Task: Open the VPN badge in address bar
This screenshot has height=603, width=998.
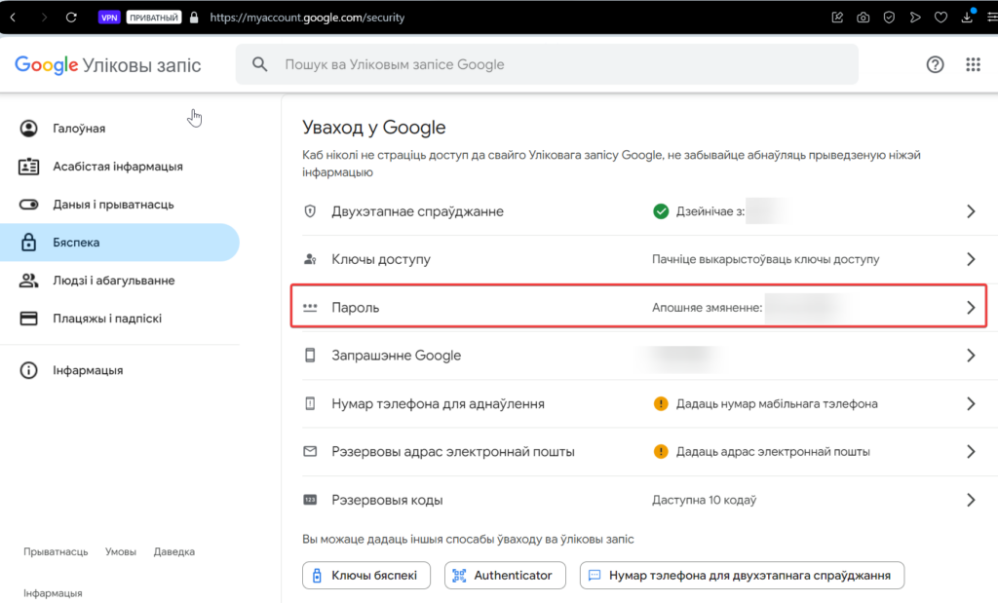Action: click(x=109, y=18)
